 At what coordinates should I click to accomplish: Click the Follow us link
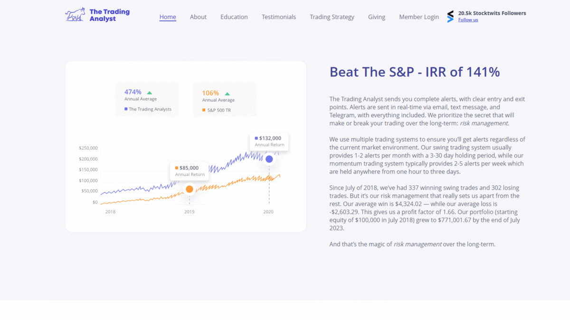pos(468,20)
